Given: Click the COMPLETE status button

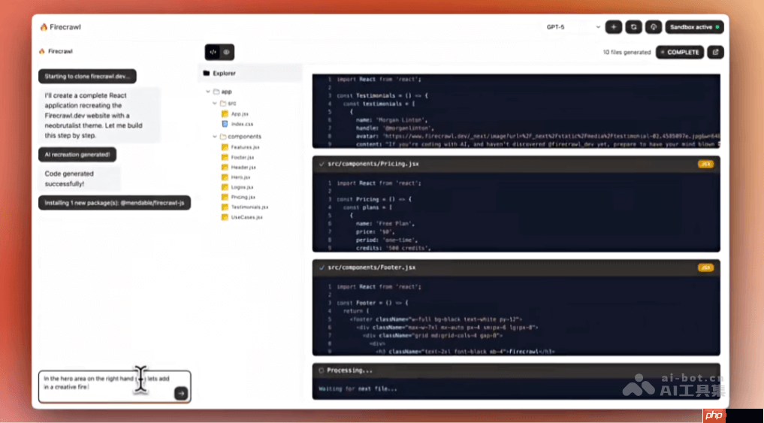Looking at the screenshot, I should pos(680,52).
